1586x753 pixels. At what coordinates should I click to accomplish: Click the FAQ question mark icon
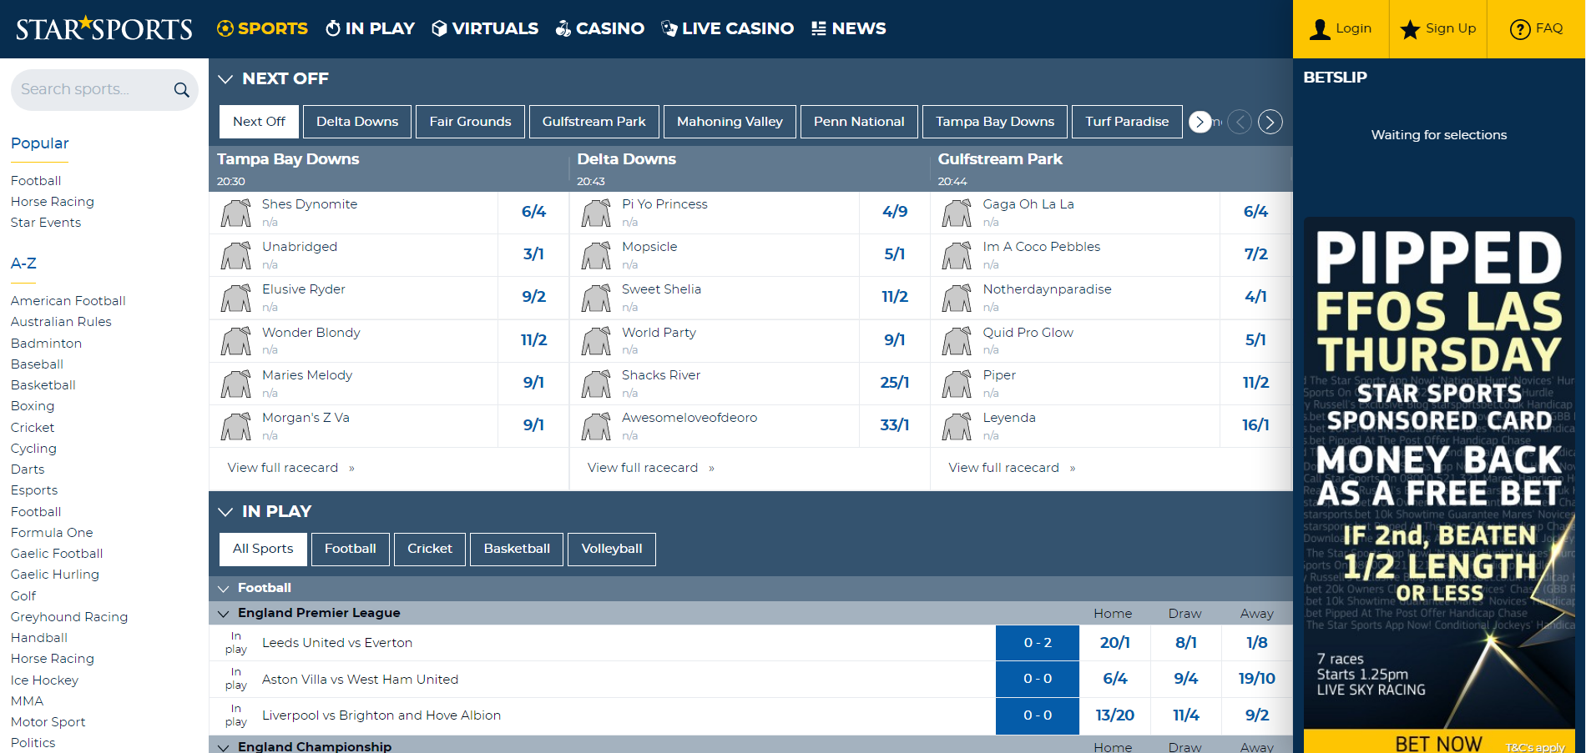pyautogui.click(x=1520, y=29)
